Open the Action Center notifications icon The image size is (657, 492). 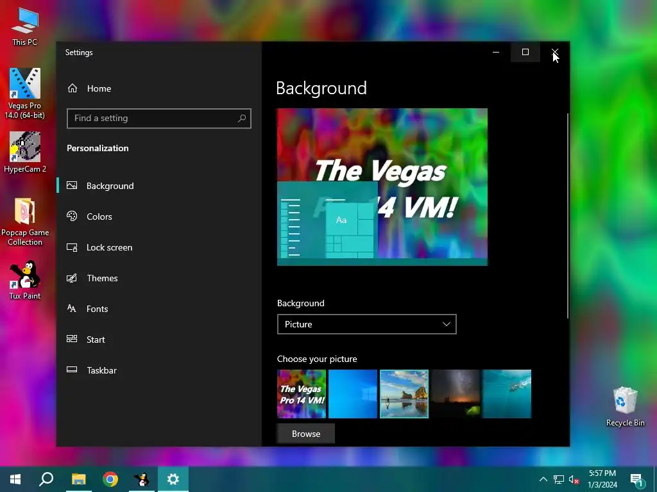[636, 479]
